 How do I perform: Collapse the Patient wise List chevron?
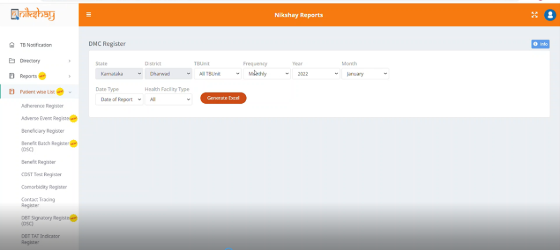(x=70, y=92)
